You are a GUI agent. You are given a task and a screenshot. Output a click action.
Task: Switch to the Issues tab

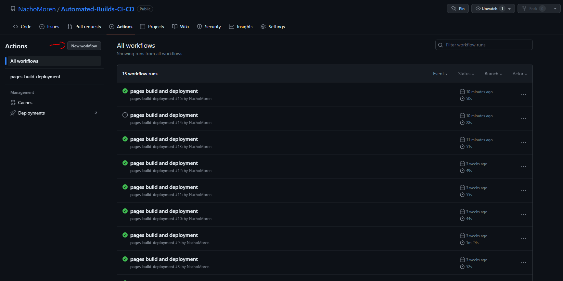(x=49, y=27)
